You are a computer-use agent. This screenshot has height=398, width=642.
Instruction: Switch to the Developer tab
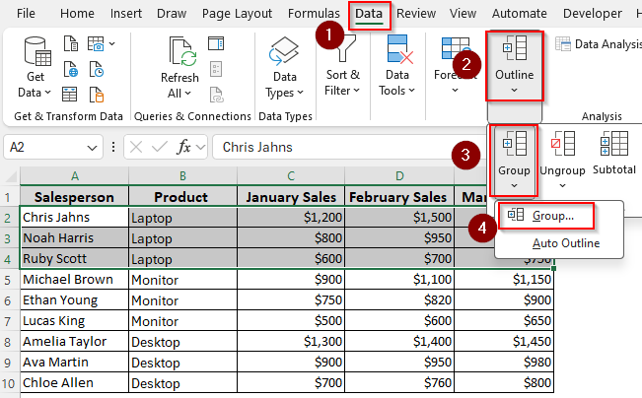click(593, 14)
